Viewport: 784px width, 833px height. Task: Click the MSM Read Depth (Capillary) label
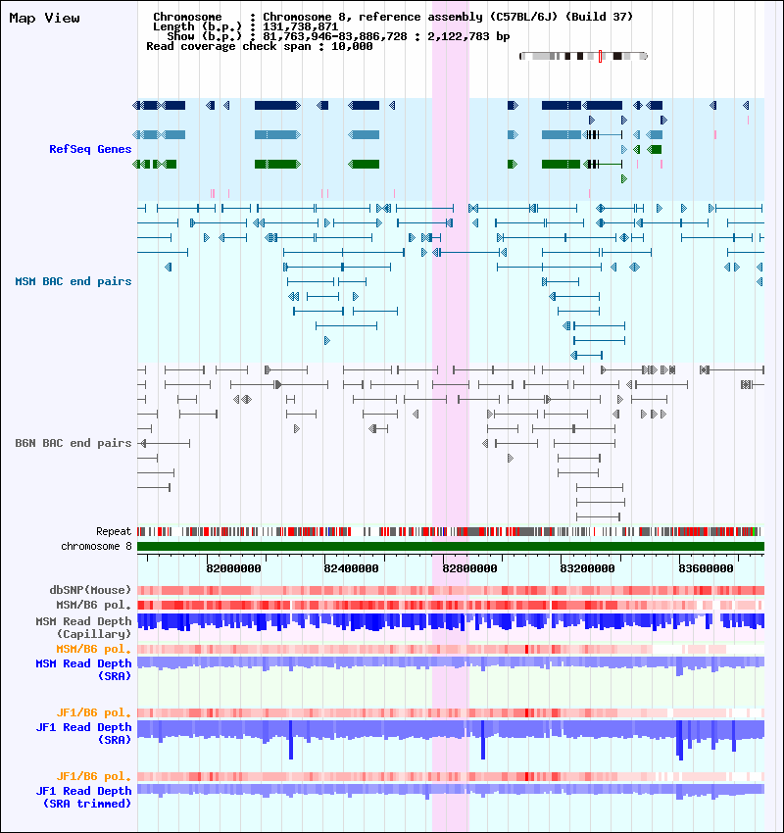[84, 627]
